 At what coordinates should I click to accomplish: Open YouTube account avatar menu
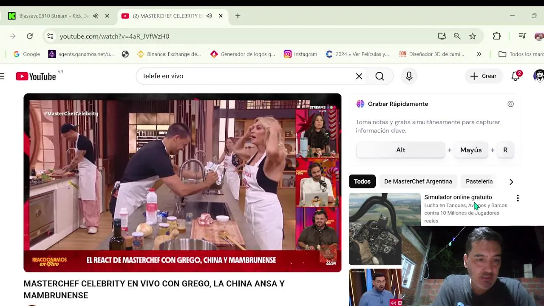point(539,76)
